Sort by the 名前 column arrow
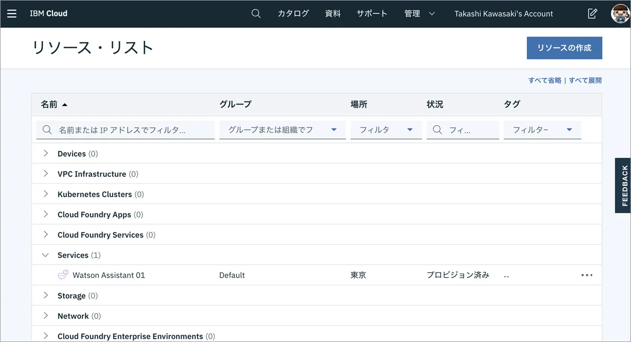Viewport: 631px width, 342px height. click(x=65, y=105)
